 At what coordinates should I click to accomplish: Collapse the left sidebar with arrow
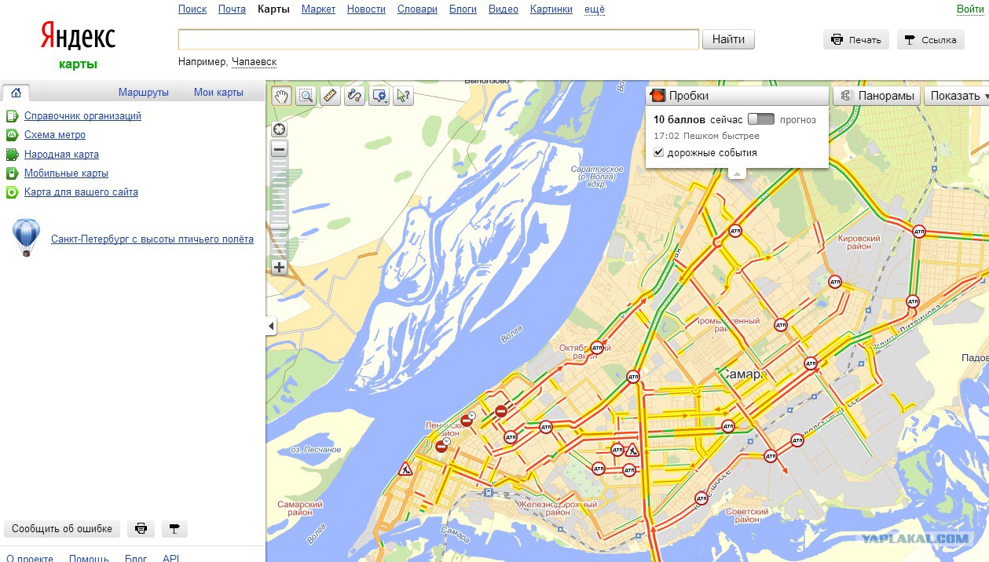click(271, 326)
